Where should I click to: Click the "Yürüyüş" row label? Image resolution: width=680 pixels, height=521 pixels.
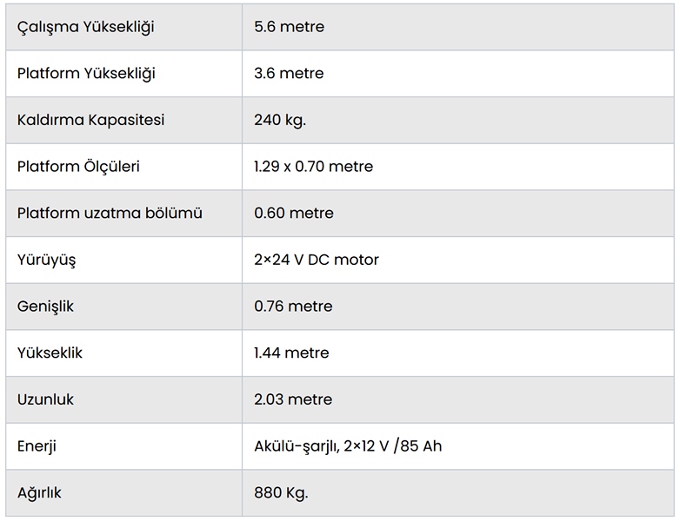(x=46, y=260)
